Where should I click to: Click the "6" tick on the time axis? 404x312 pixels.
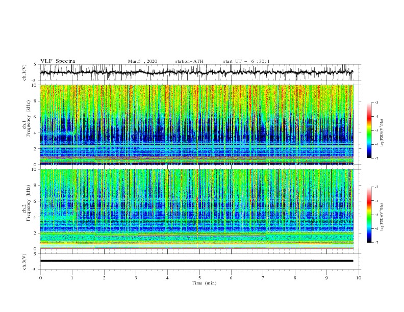pyautogui.click(x=231, y=278)
